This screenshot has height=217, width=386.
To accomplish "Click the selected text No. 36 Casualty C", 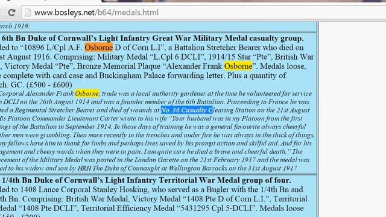I will click(186, 110).
